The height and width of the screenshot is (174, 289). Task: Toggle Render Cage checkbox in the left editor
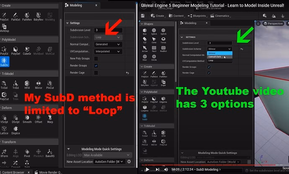tap(96, 73)
